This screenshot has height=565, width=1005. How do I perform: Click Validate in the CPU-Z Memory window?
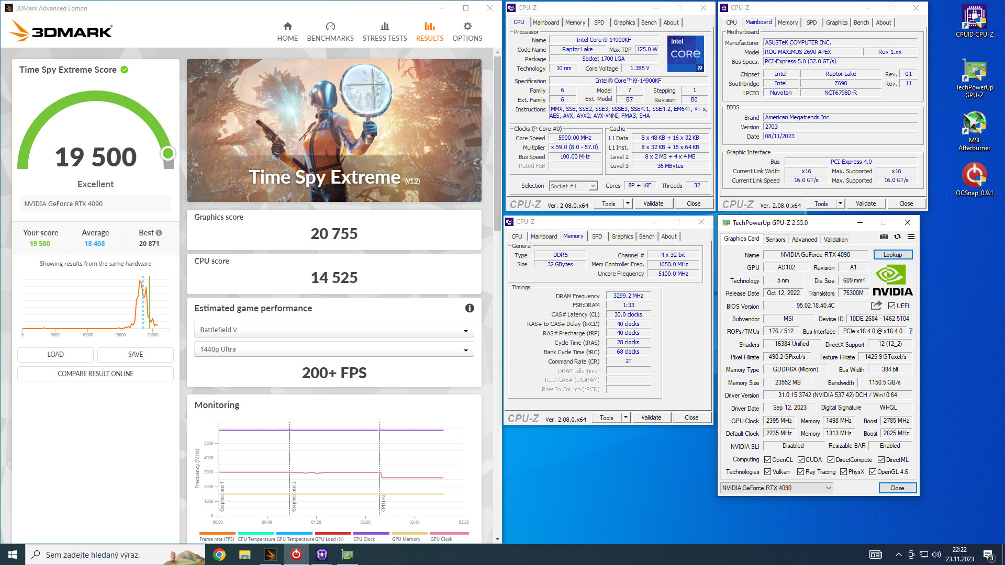[x=651, y=417]
